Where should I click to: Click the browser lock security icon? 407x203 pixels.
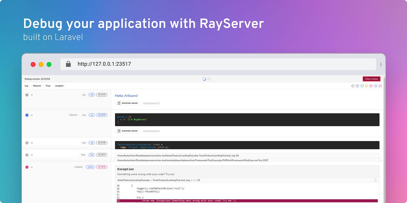click(68, 64)
